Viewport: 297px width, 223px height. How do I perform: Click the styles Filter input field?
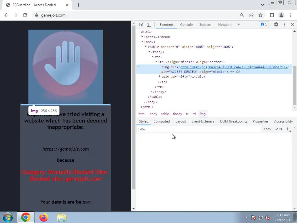(199, 129)
